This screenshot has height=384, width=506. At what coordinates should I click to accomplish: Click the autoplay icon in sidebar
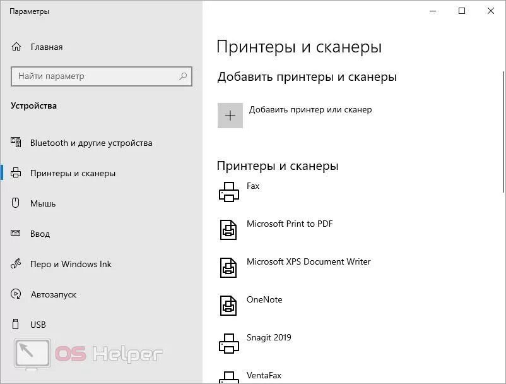[x=16, y=294]
